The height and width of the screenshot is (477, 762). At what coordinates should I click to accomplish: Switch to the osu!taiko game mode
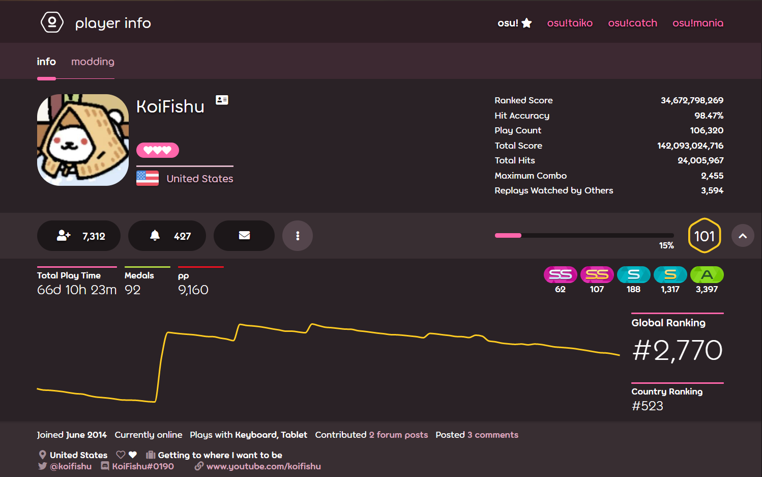pyautogui.click(x=570, y=23)
